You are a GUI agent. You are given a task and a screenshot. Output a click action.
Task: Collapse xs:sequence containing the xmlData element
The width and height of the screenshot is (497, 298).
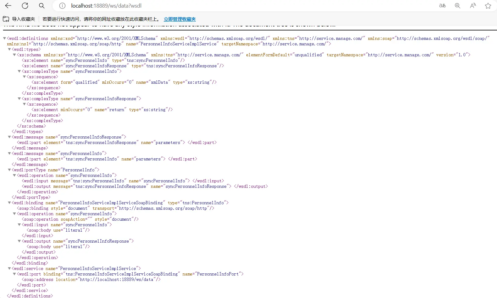pyautogui.click(x=24, y=77)
